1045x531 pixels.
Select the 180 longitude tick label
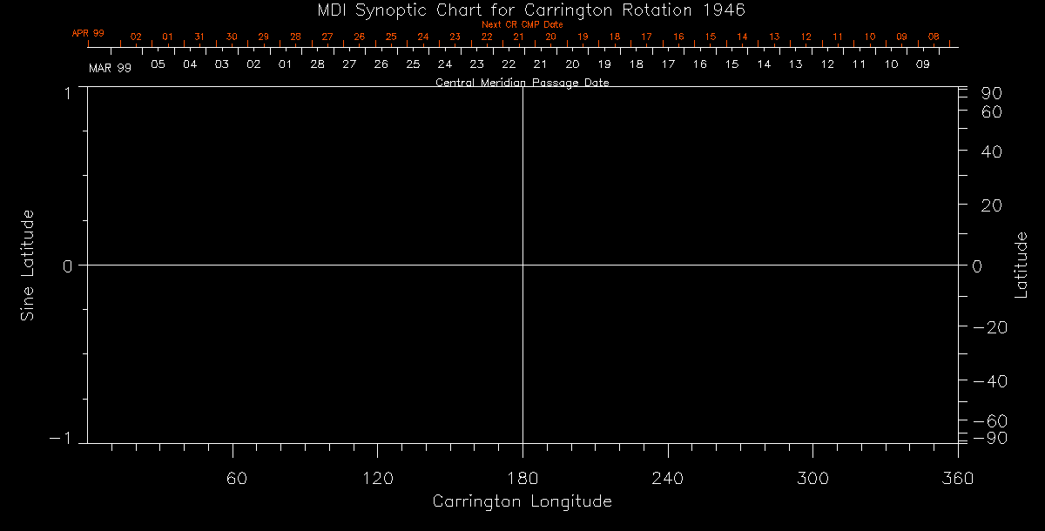pyautogui.click(x=522, y=477)
